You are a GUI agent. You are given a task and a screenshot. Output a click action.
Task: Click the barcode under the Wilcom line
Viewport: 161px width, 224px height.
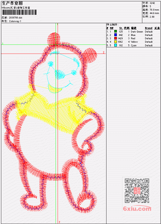(19, 12)
